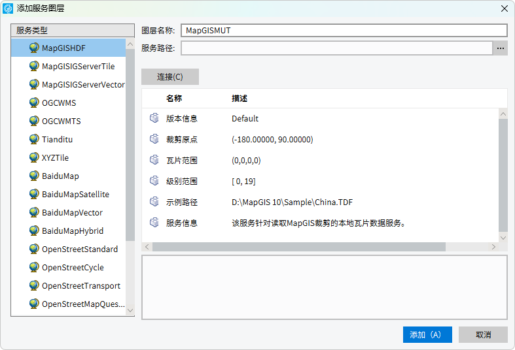The width and height of the screenshot is (515, 350).
Task: Click the globe icon beside MapGISIGServerTile
Action: coord(34,66)
